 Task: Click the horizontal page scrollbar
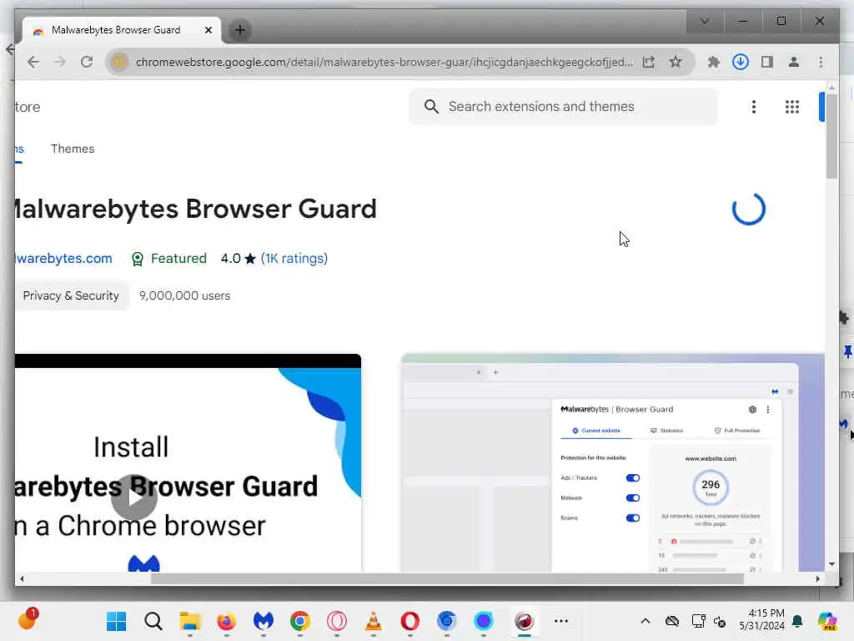coord(447,579)
